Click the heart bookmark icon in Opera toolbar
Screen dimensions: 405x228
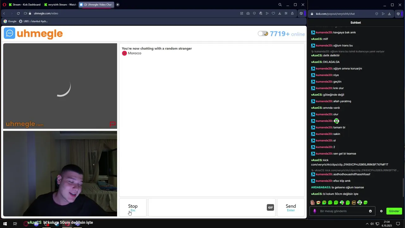(x=273, y=13)
